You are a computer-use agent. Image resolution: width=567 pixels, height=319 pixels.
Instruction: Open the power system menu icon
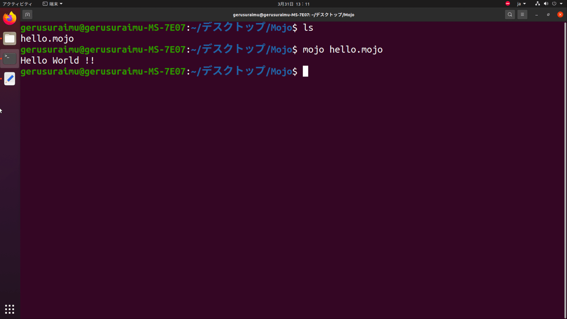click(x=554, y=4)
